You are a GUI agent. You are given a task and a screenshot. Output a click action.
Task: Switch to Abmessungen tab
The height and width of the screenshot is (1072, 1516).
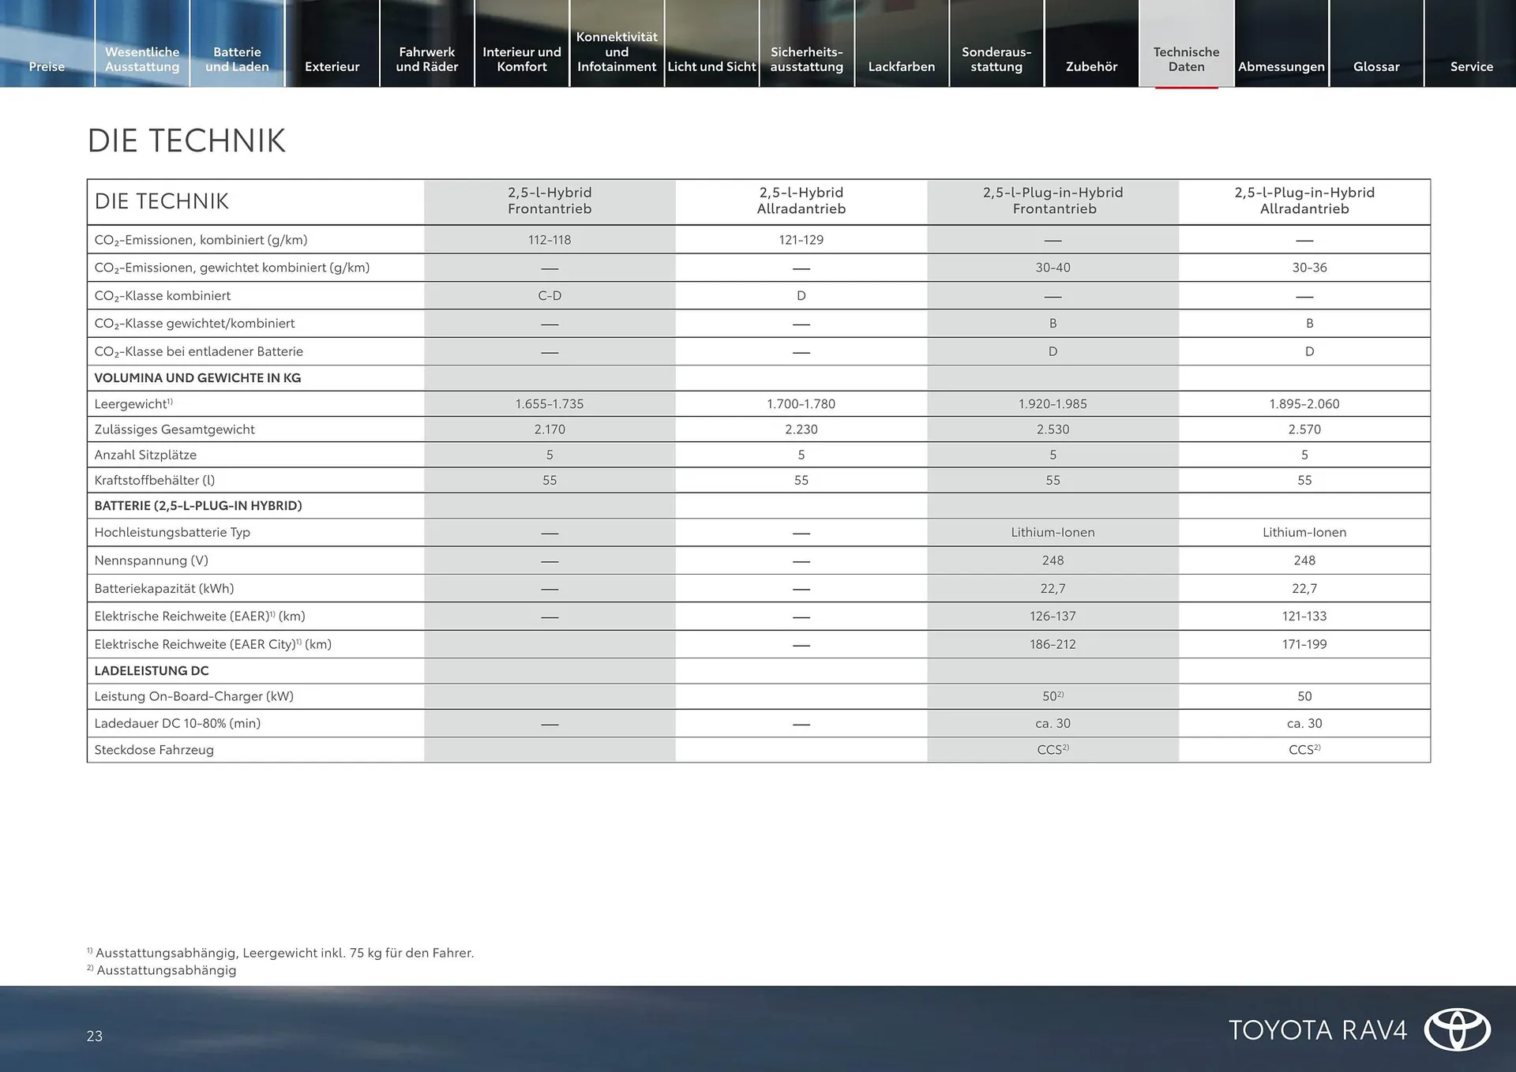(1281, 66)
